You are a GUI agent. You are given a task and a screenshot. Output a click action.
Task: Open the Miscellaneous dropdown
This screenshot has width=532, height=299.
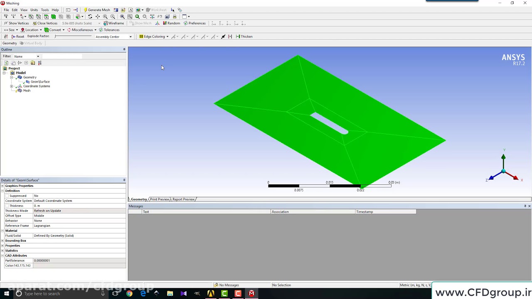[x=82, y=30]
